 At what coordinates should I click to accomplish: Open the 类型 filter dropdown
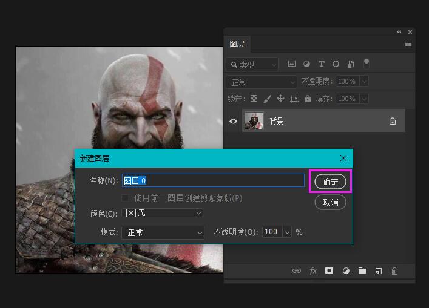coord(252,65)
